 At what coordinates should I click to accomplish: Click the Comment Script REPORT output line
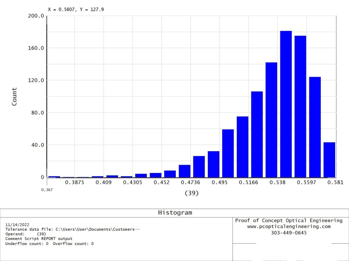pos(39,239)
